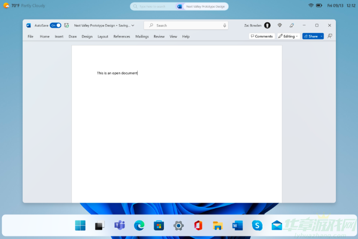358x239 pixels.
Task: Click the person icon right of Share
Action: (x=330, y=36)
